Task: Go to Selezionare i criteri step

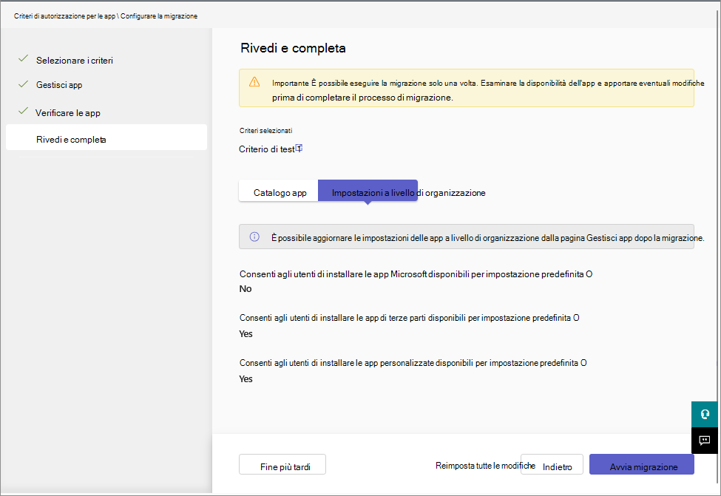Action: point(75,60)
